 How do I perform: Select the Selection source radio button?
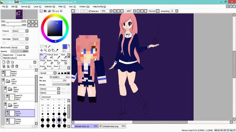[x=2, y=58]
